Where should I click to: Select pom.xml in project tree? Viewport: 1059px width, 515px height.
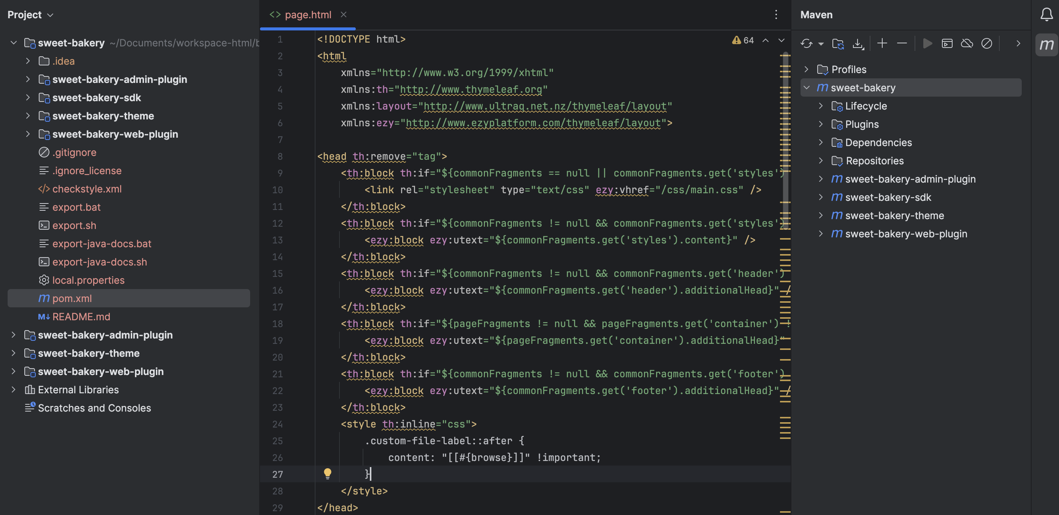129,298
